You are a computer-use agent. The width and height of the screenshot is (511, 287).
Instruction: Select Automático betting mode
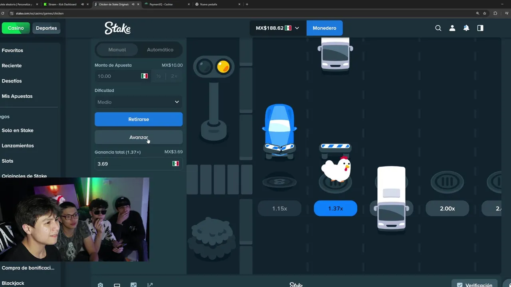tap(160, 50)
